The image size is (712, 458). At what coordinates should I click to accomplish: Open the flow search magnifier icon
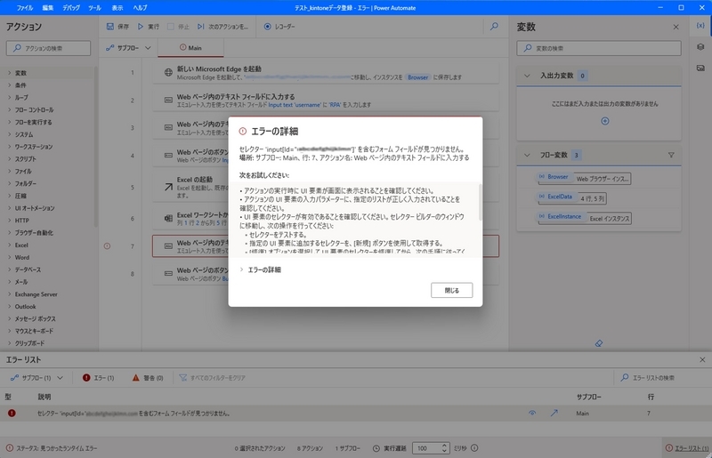494,27
